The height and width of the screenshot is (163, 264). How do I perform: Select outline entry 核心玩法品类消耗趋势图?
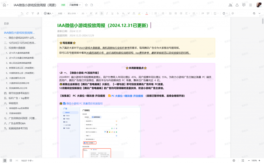point(19,63)
